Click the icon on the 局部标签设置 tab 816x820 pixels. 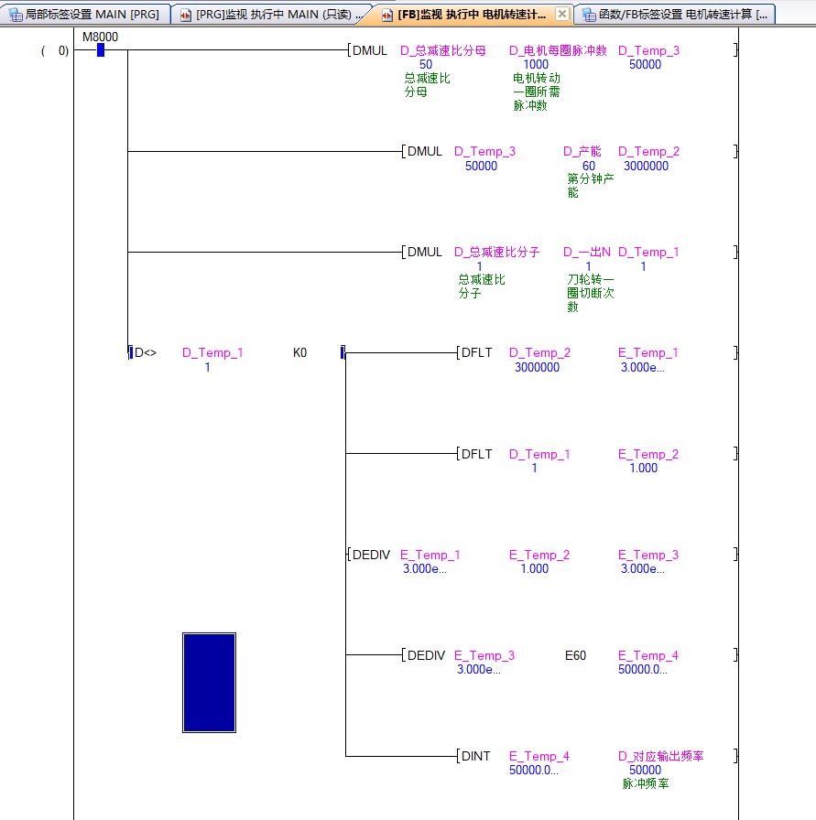point(16,15)
